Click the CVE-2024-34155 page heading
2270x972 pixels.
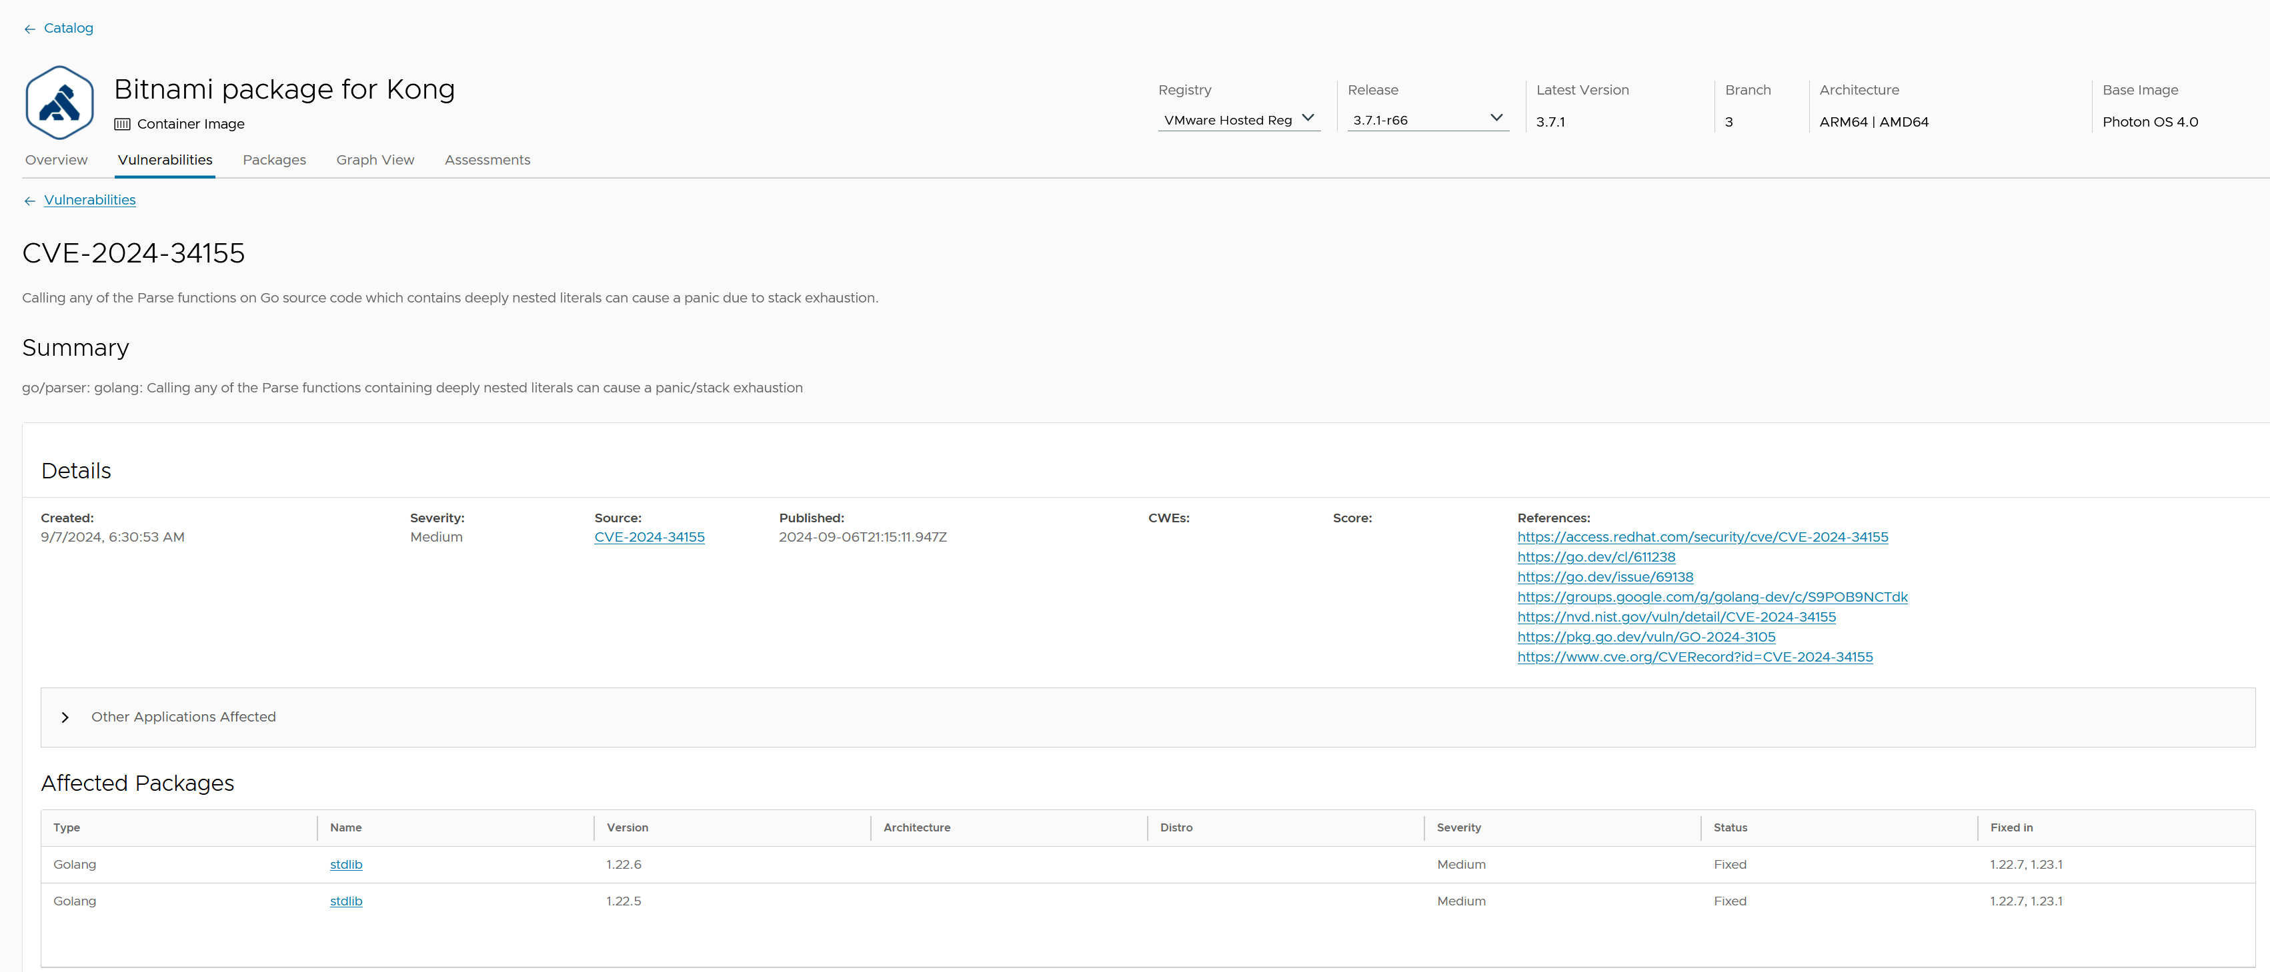[134, 254]
